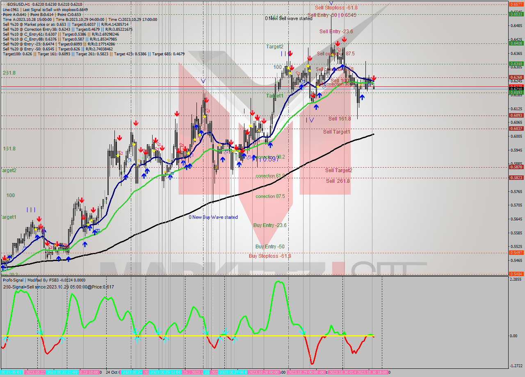Click the red 0.6093 price level tag

516,116
